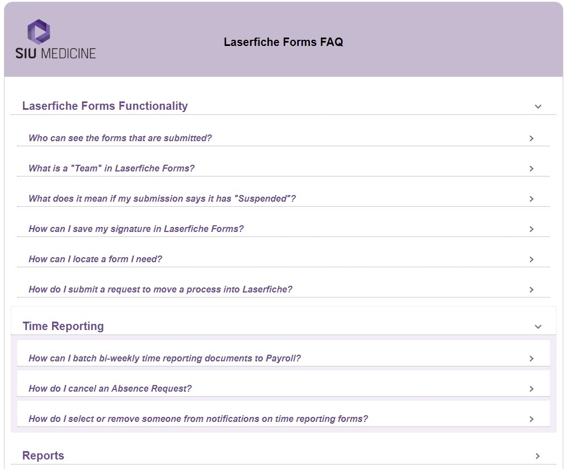Select the Time Reporting section heading

(x=63, y=326)
